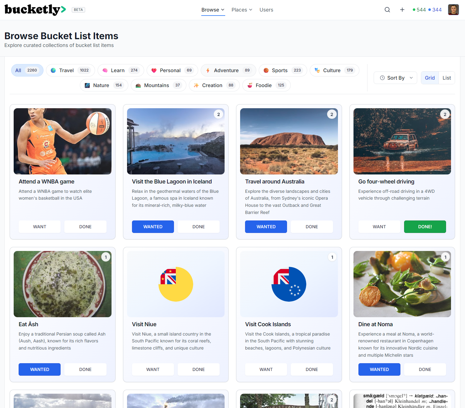Mark Visit Niue as WANT
This screenshot has width=465, height=408.
click(153, 369)
